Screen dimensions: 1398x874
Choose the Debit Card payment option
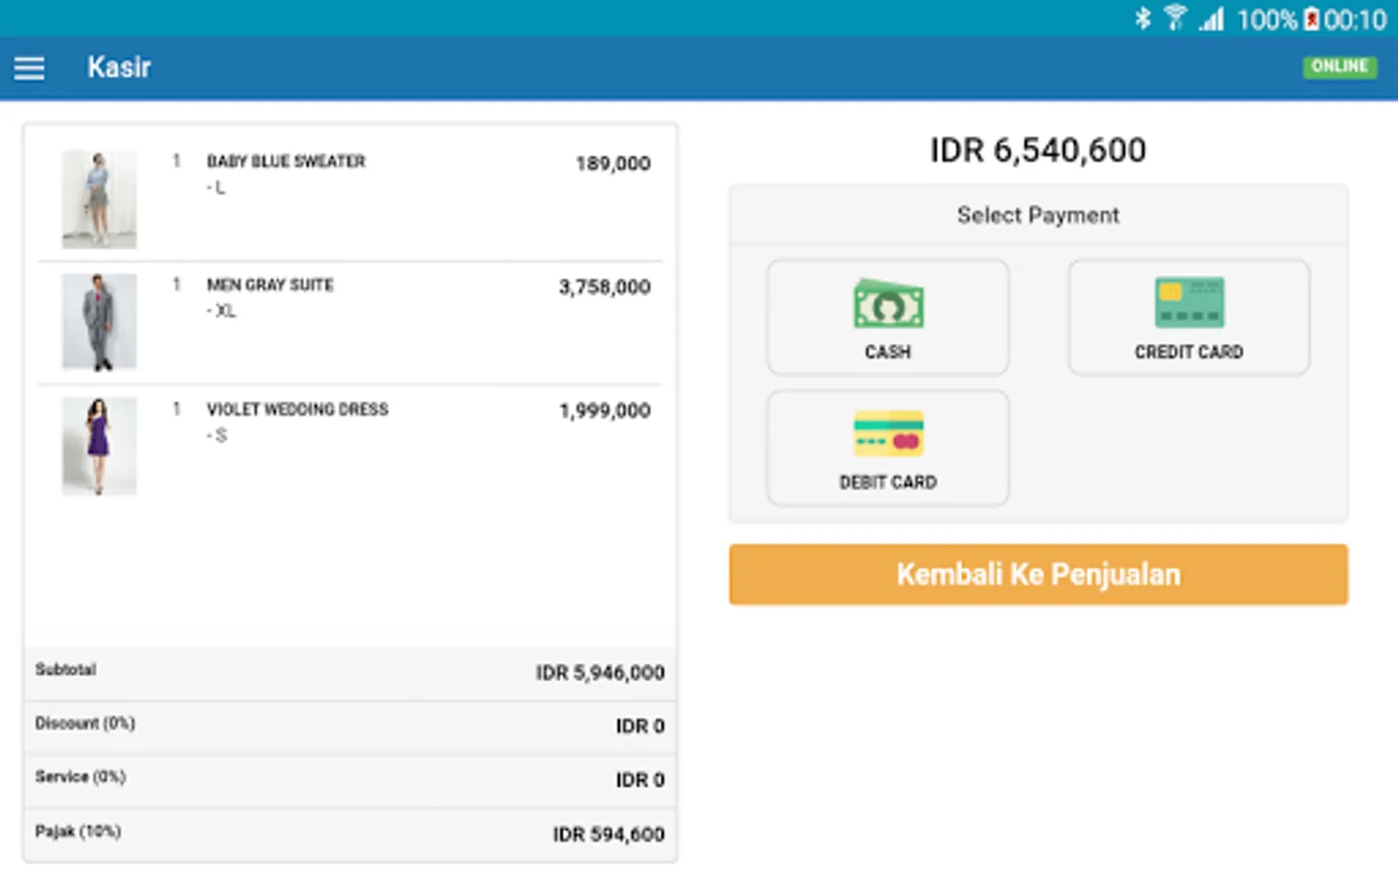887,448
